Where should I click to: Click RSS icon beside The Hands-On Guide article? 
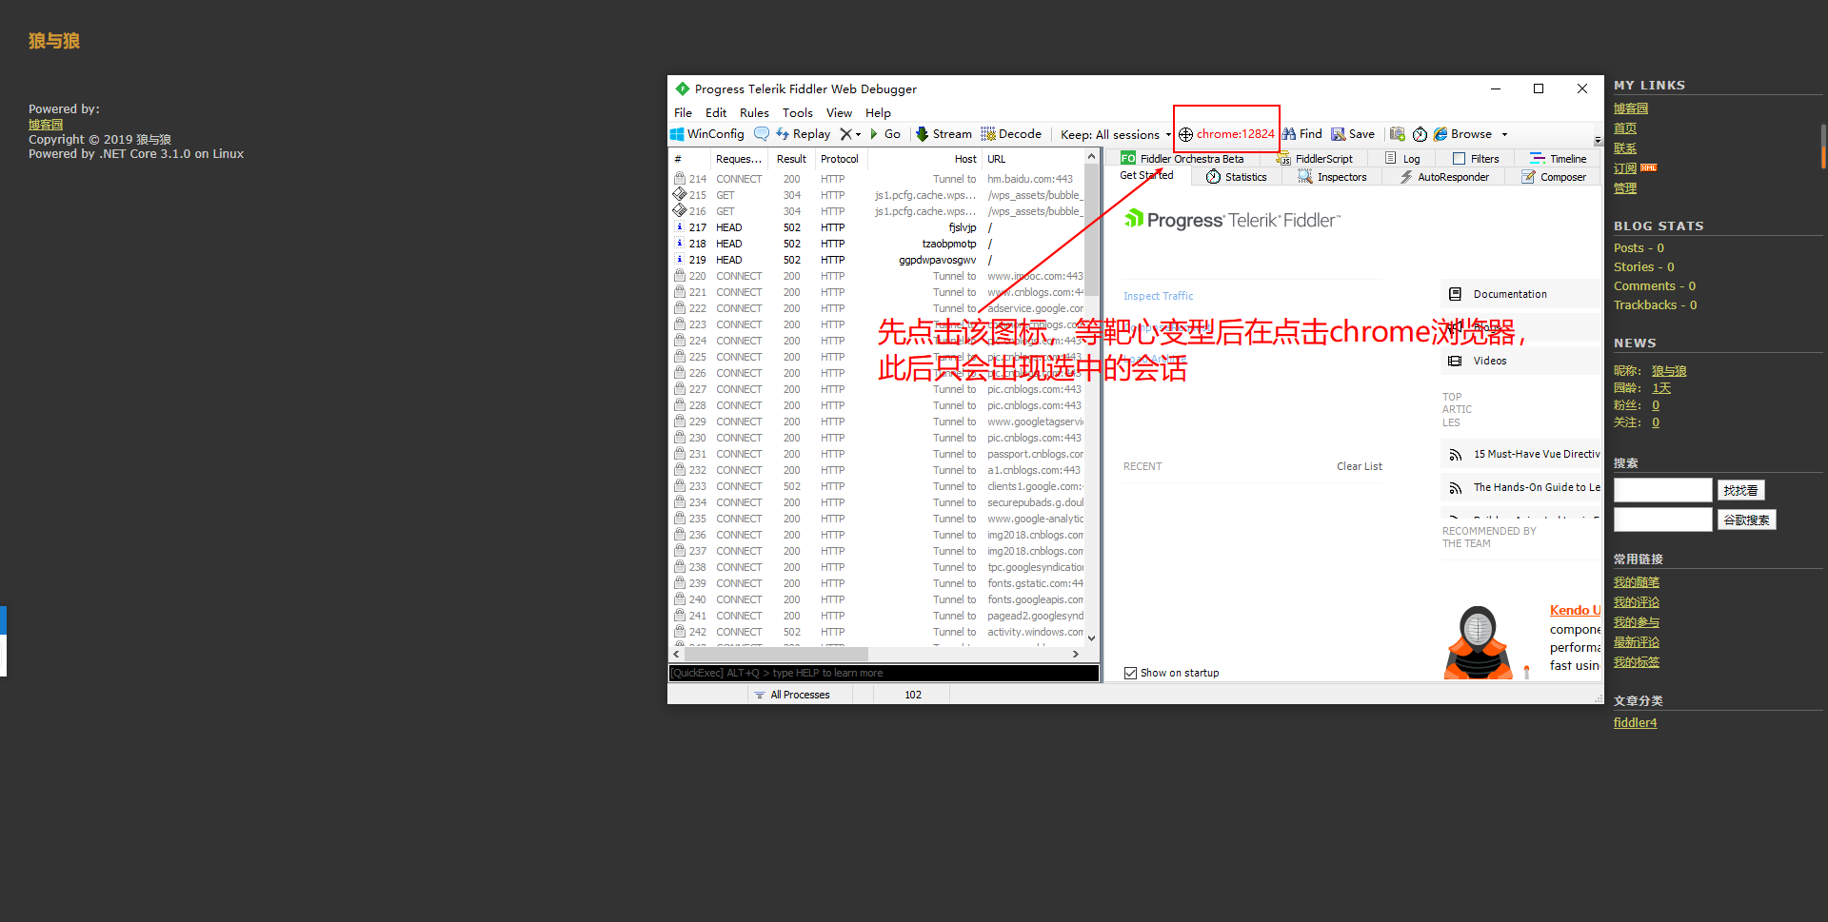1455,488
